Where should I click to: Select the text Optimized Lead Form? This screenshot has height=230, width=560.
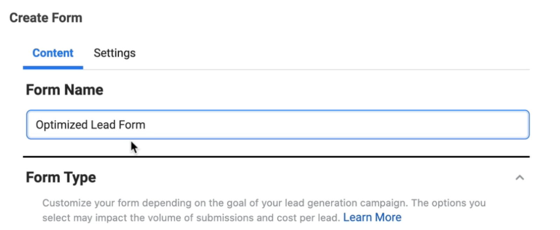pos(90,124)
